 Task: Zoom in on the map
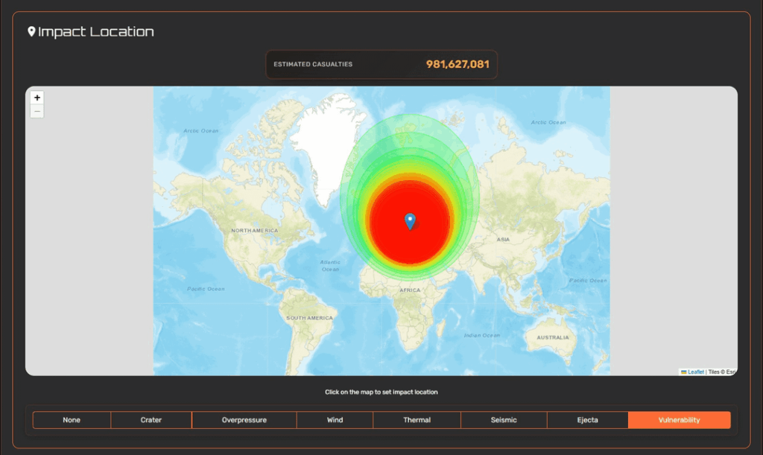(37, 98)
